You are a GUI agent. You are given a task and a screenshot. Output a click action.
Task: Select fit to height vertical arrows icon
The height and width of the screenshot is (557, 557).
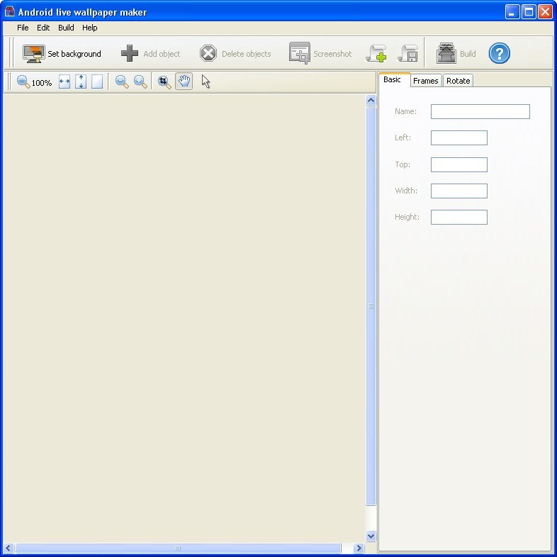pyautogui.click(x=81, y=81)
